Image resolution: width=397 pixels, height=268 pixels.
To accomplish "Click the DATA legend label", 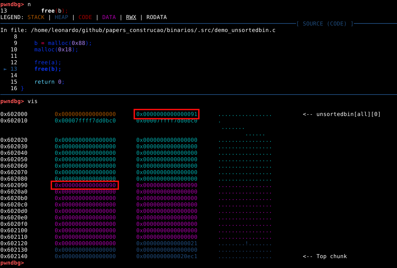I will (x=109, y=17).
